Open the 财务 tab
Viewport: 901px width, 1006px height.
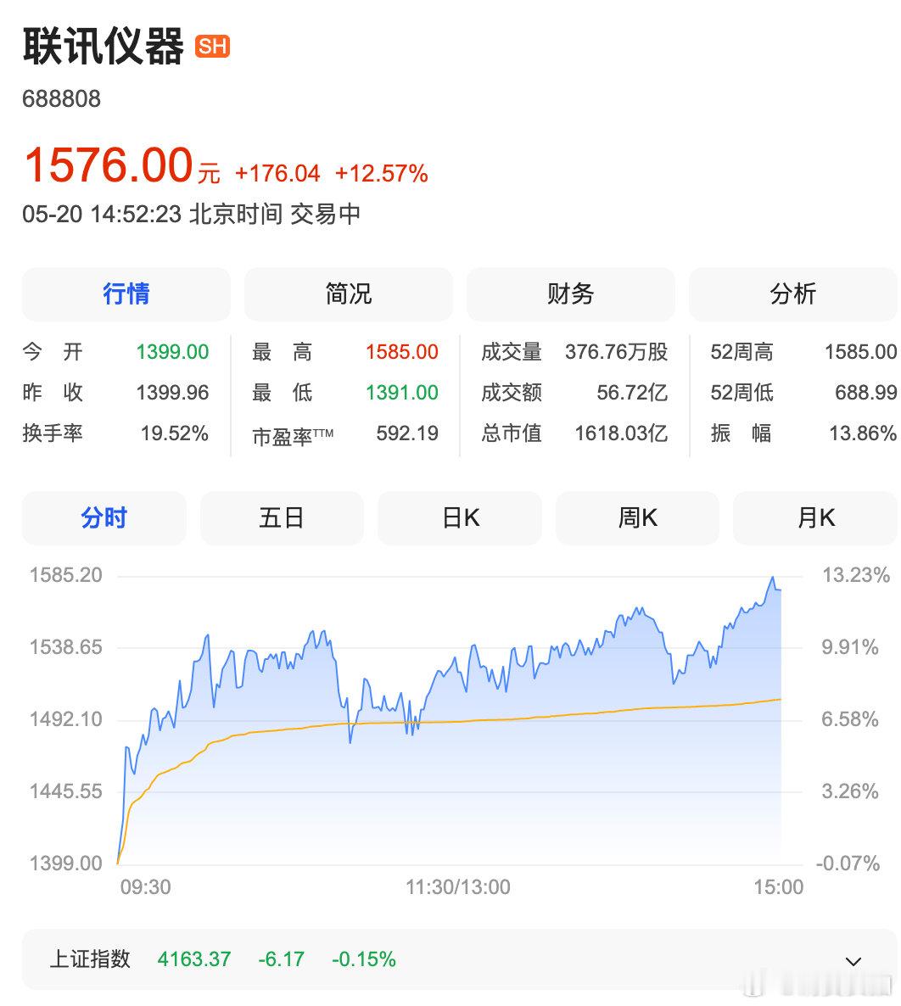[570, 293]
